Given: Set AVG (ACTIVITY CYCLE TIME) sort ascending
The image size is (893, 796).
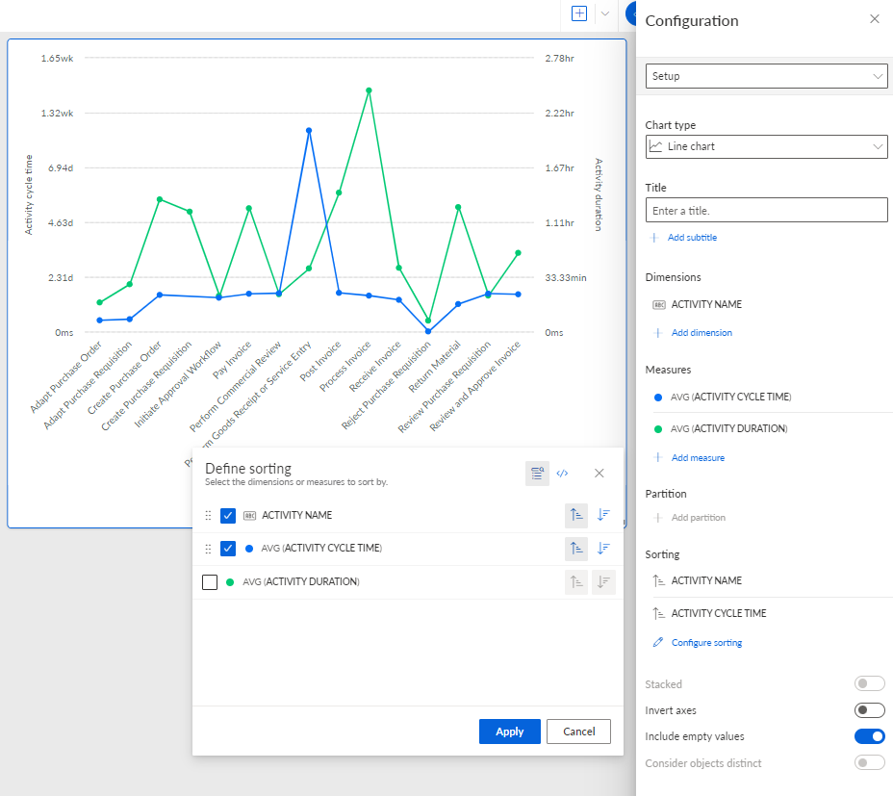Looking at the screenshot, I should 576,548.
